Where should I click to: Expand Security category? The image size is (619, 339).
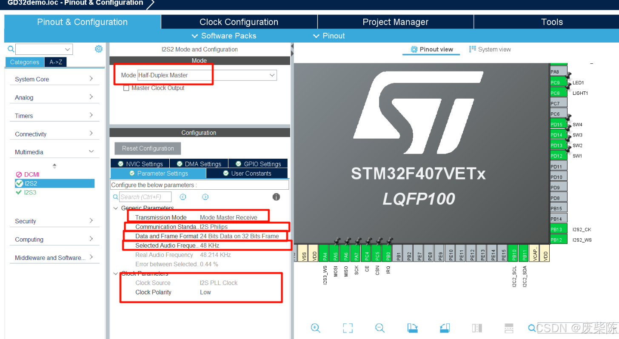[x=54, y=221]
